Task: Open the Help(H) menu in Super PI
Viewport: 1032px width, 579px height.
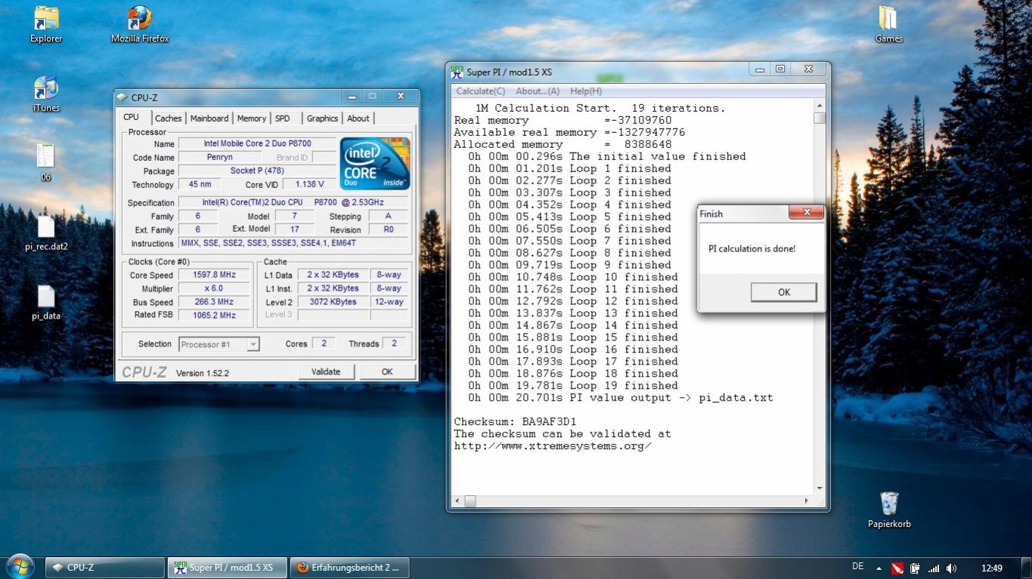Action: click(x=586, y=91)
